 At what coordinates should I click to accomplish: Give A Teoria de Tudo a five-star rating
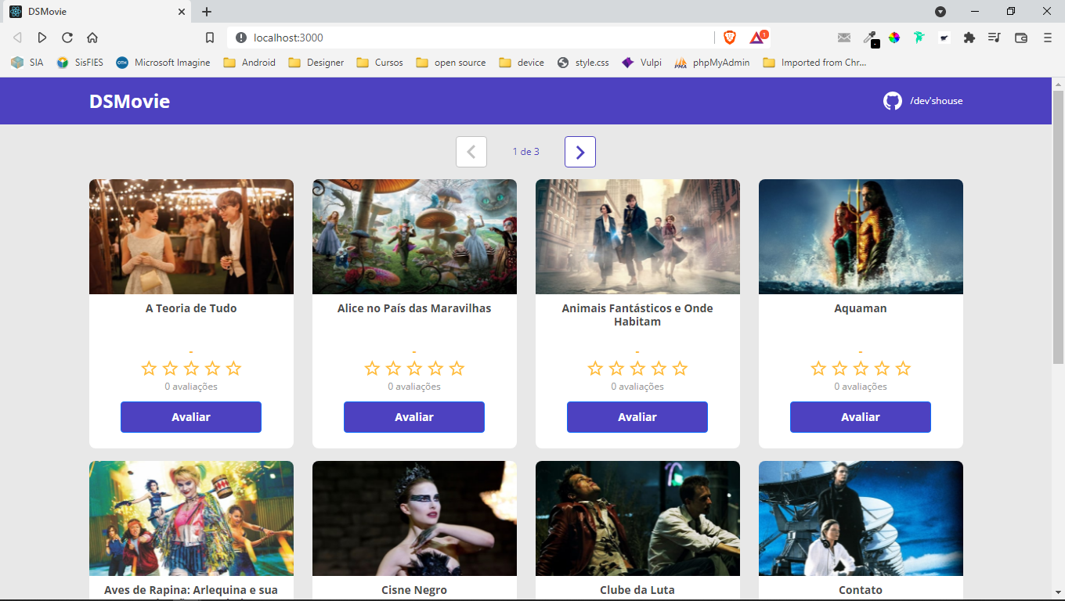(235, 368)
